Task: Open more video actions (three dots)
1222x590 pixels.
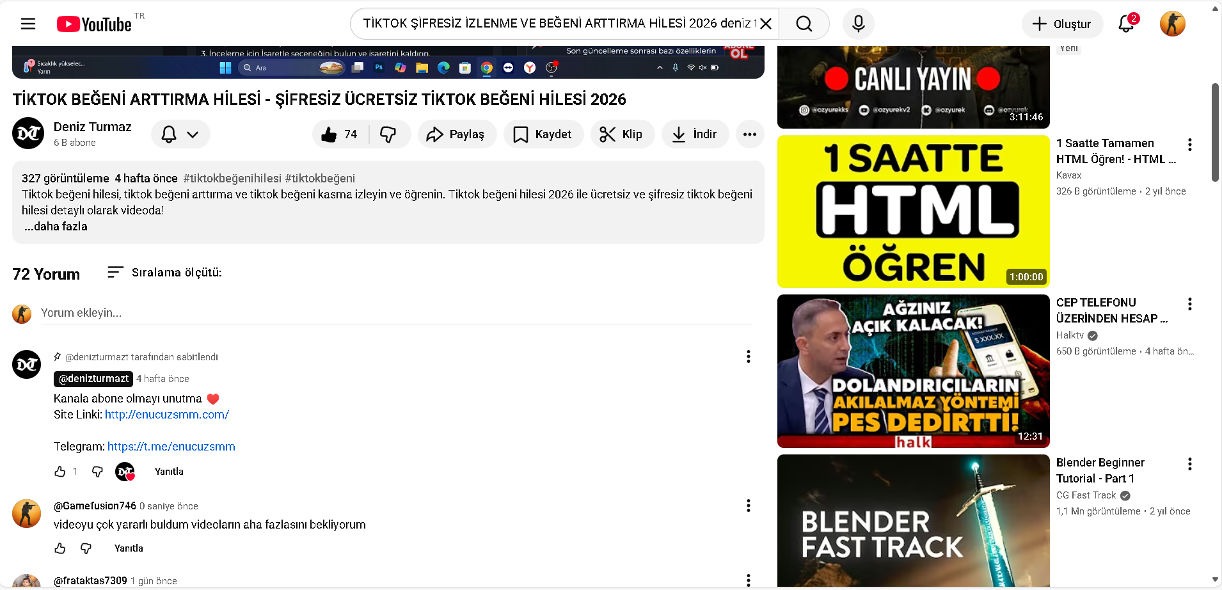Action: click(x=750, y=134)
